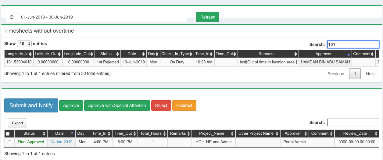Select page 1 in pagination
The width and height of the screenshot is (383, 160).
click(x=355, y=74)
